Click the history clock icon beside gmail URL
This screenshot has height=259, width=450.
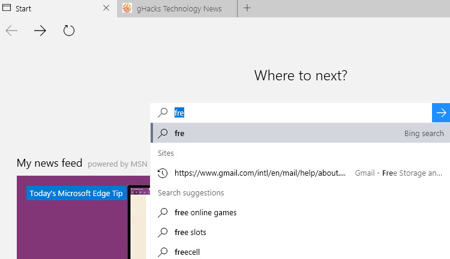pyautogui.click(x=163, y=173)
